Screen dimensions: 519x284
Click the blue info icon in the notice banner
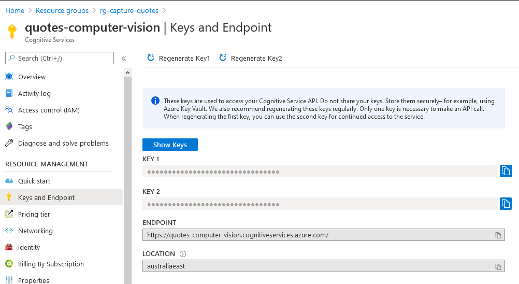click(x=155, y=101)
